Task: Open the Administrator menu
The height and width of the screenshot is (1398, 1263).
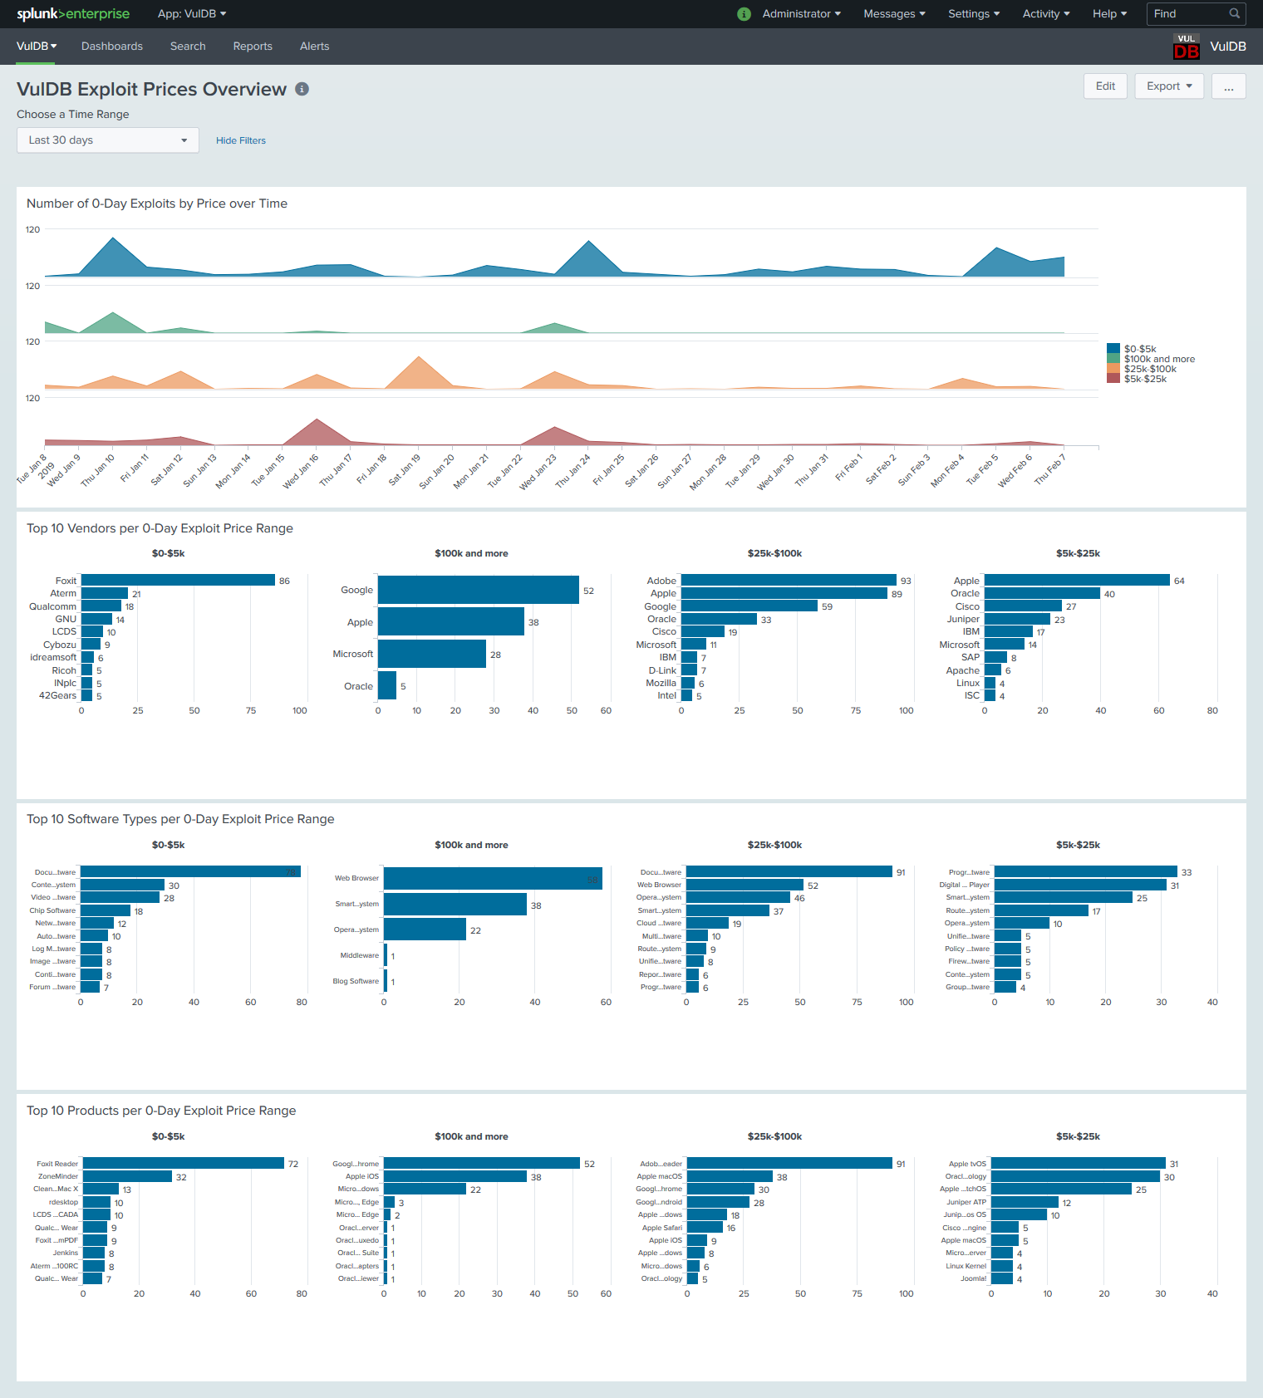Action: (x=801, y=14)
